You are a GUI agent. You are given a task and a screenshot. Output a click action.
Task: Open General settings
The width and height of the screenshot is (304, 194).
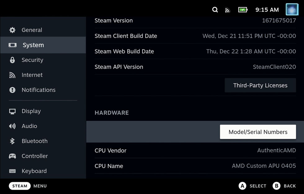click(43, 30)
